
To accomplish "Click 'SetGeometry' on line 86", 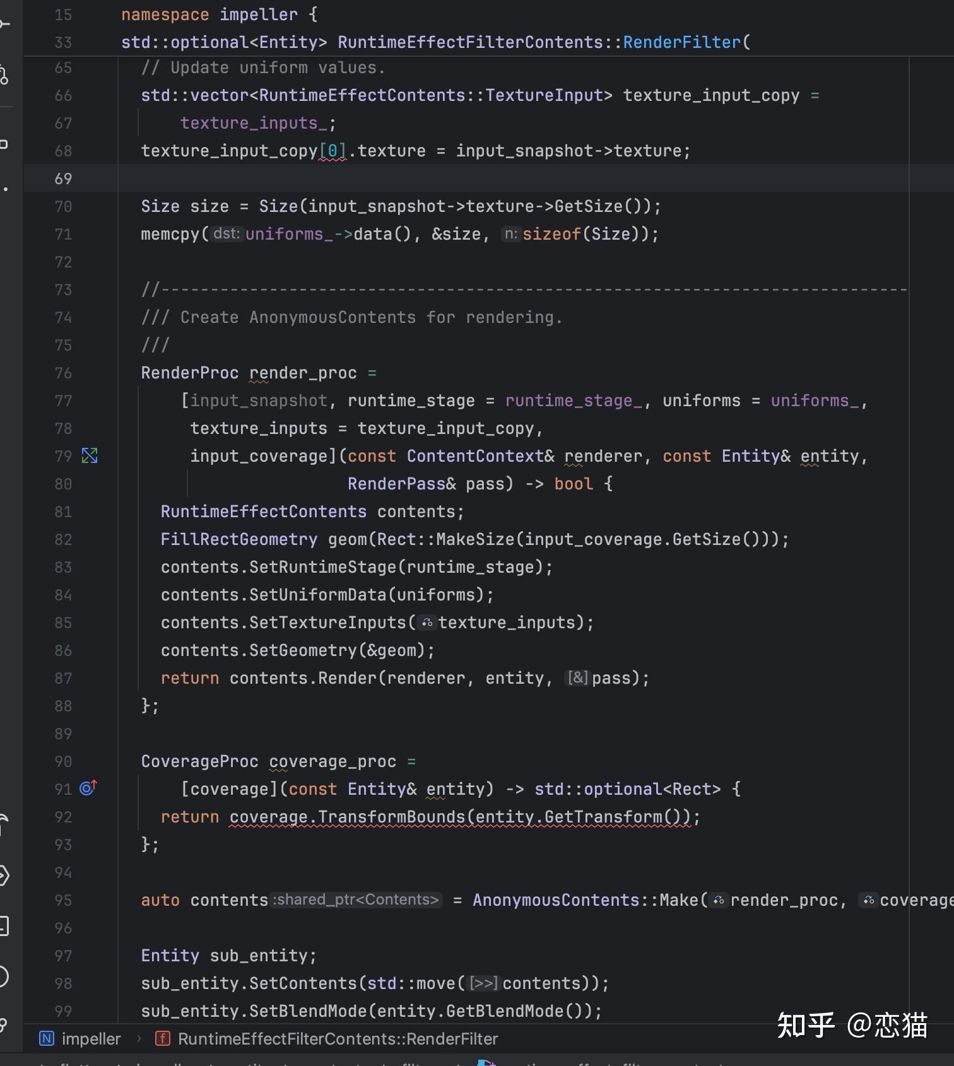I will click(303, 650).
